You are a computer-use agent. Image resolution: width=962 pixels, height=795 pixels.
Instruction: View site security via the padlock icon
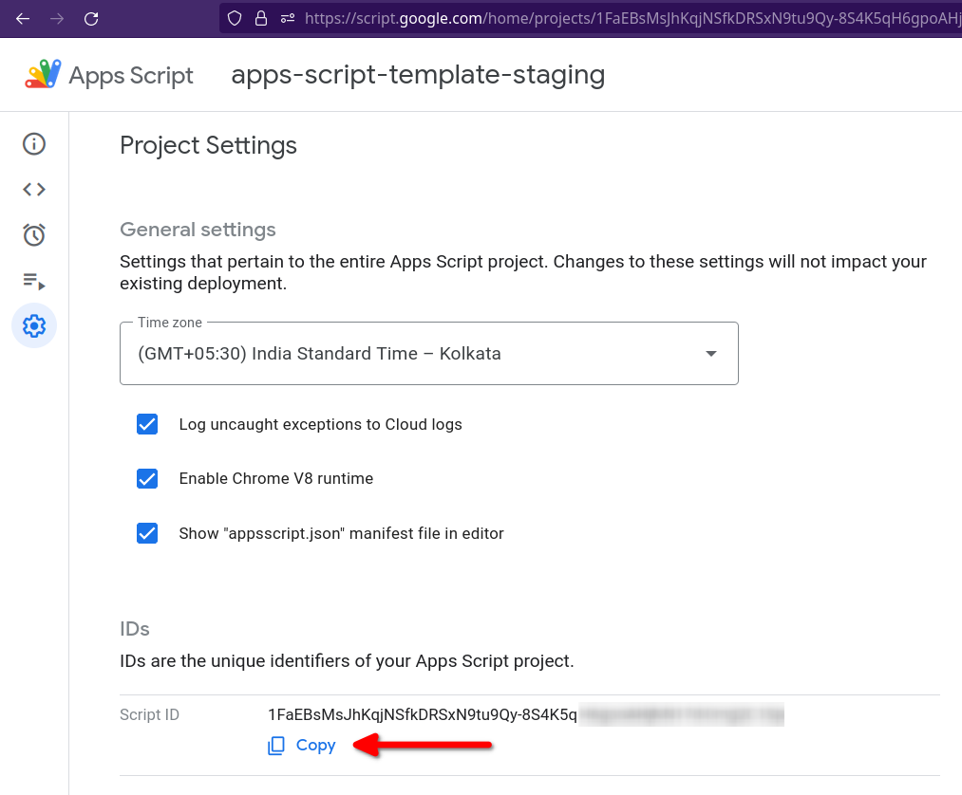click(x=261, y=18)
